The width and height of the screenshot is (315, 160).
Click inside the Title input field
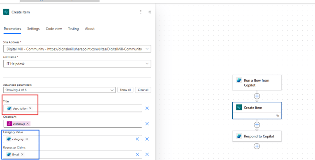[x=73, y=108]
